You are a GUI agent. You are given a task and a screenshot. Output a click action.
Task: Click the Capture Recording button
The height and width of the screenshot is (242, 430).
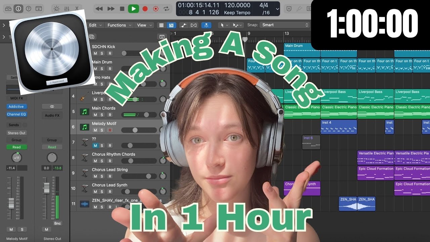coord(156,9)
